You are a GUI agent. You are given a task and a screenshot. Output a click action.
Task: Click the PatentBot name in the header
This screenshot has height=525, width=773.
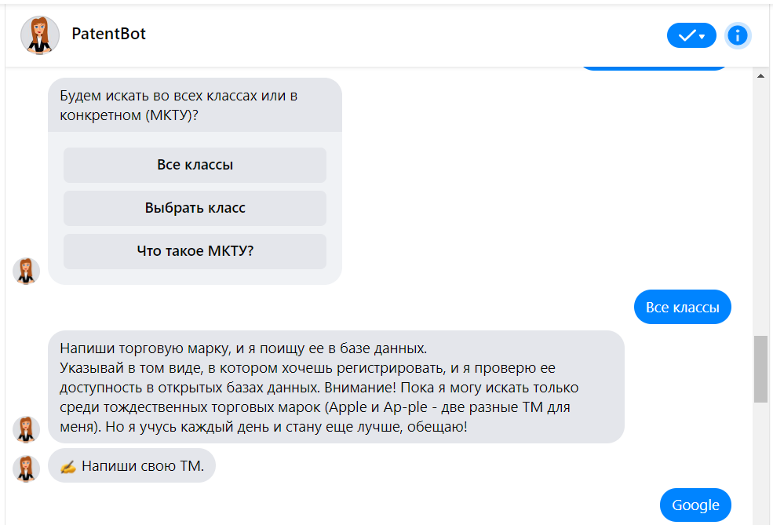pyautogui.click(x=108, y=34)
